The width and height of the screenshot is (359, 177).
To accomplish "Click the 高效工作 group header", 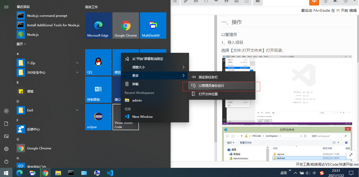I will [91, 7].
